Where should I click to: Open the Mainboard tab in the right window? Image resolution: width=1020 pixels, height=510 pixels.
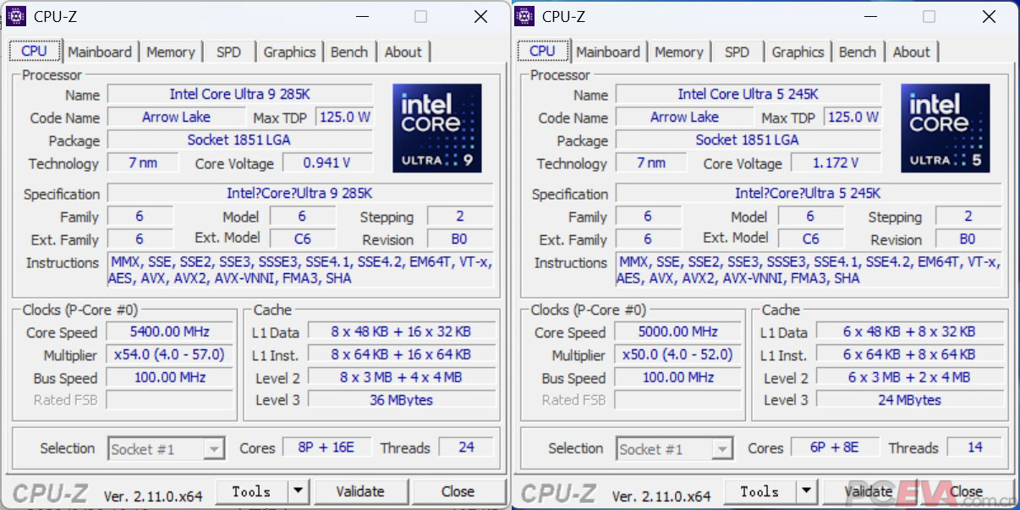pos(608,52)
